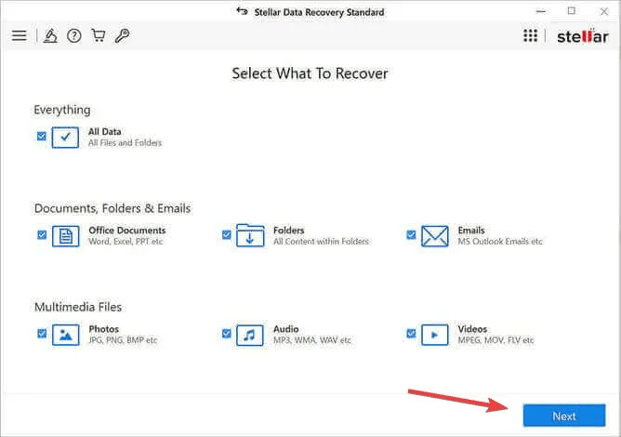Toggle the Audio checkbox
The height and width of the screenshot is (437, 621).
pyautogui.click(x=227, y=333)
